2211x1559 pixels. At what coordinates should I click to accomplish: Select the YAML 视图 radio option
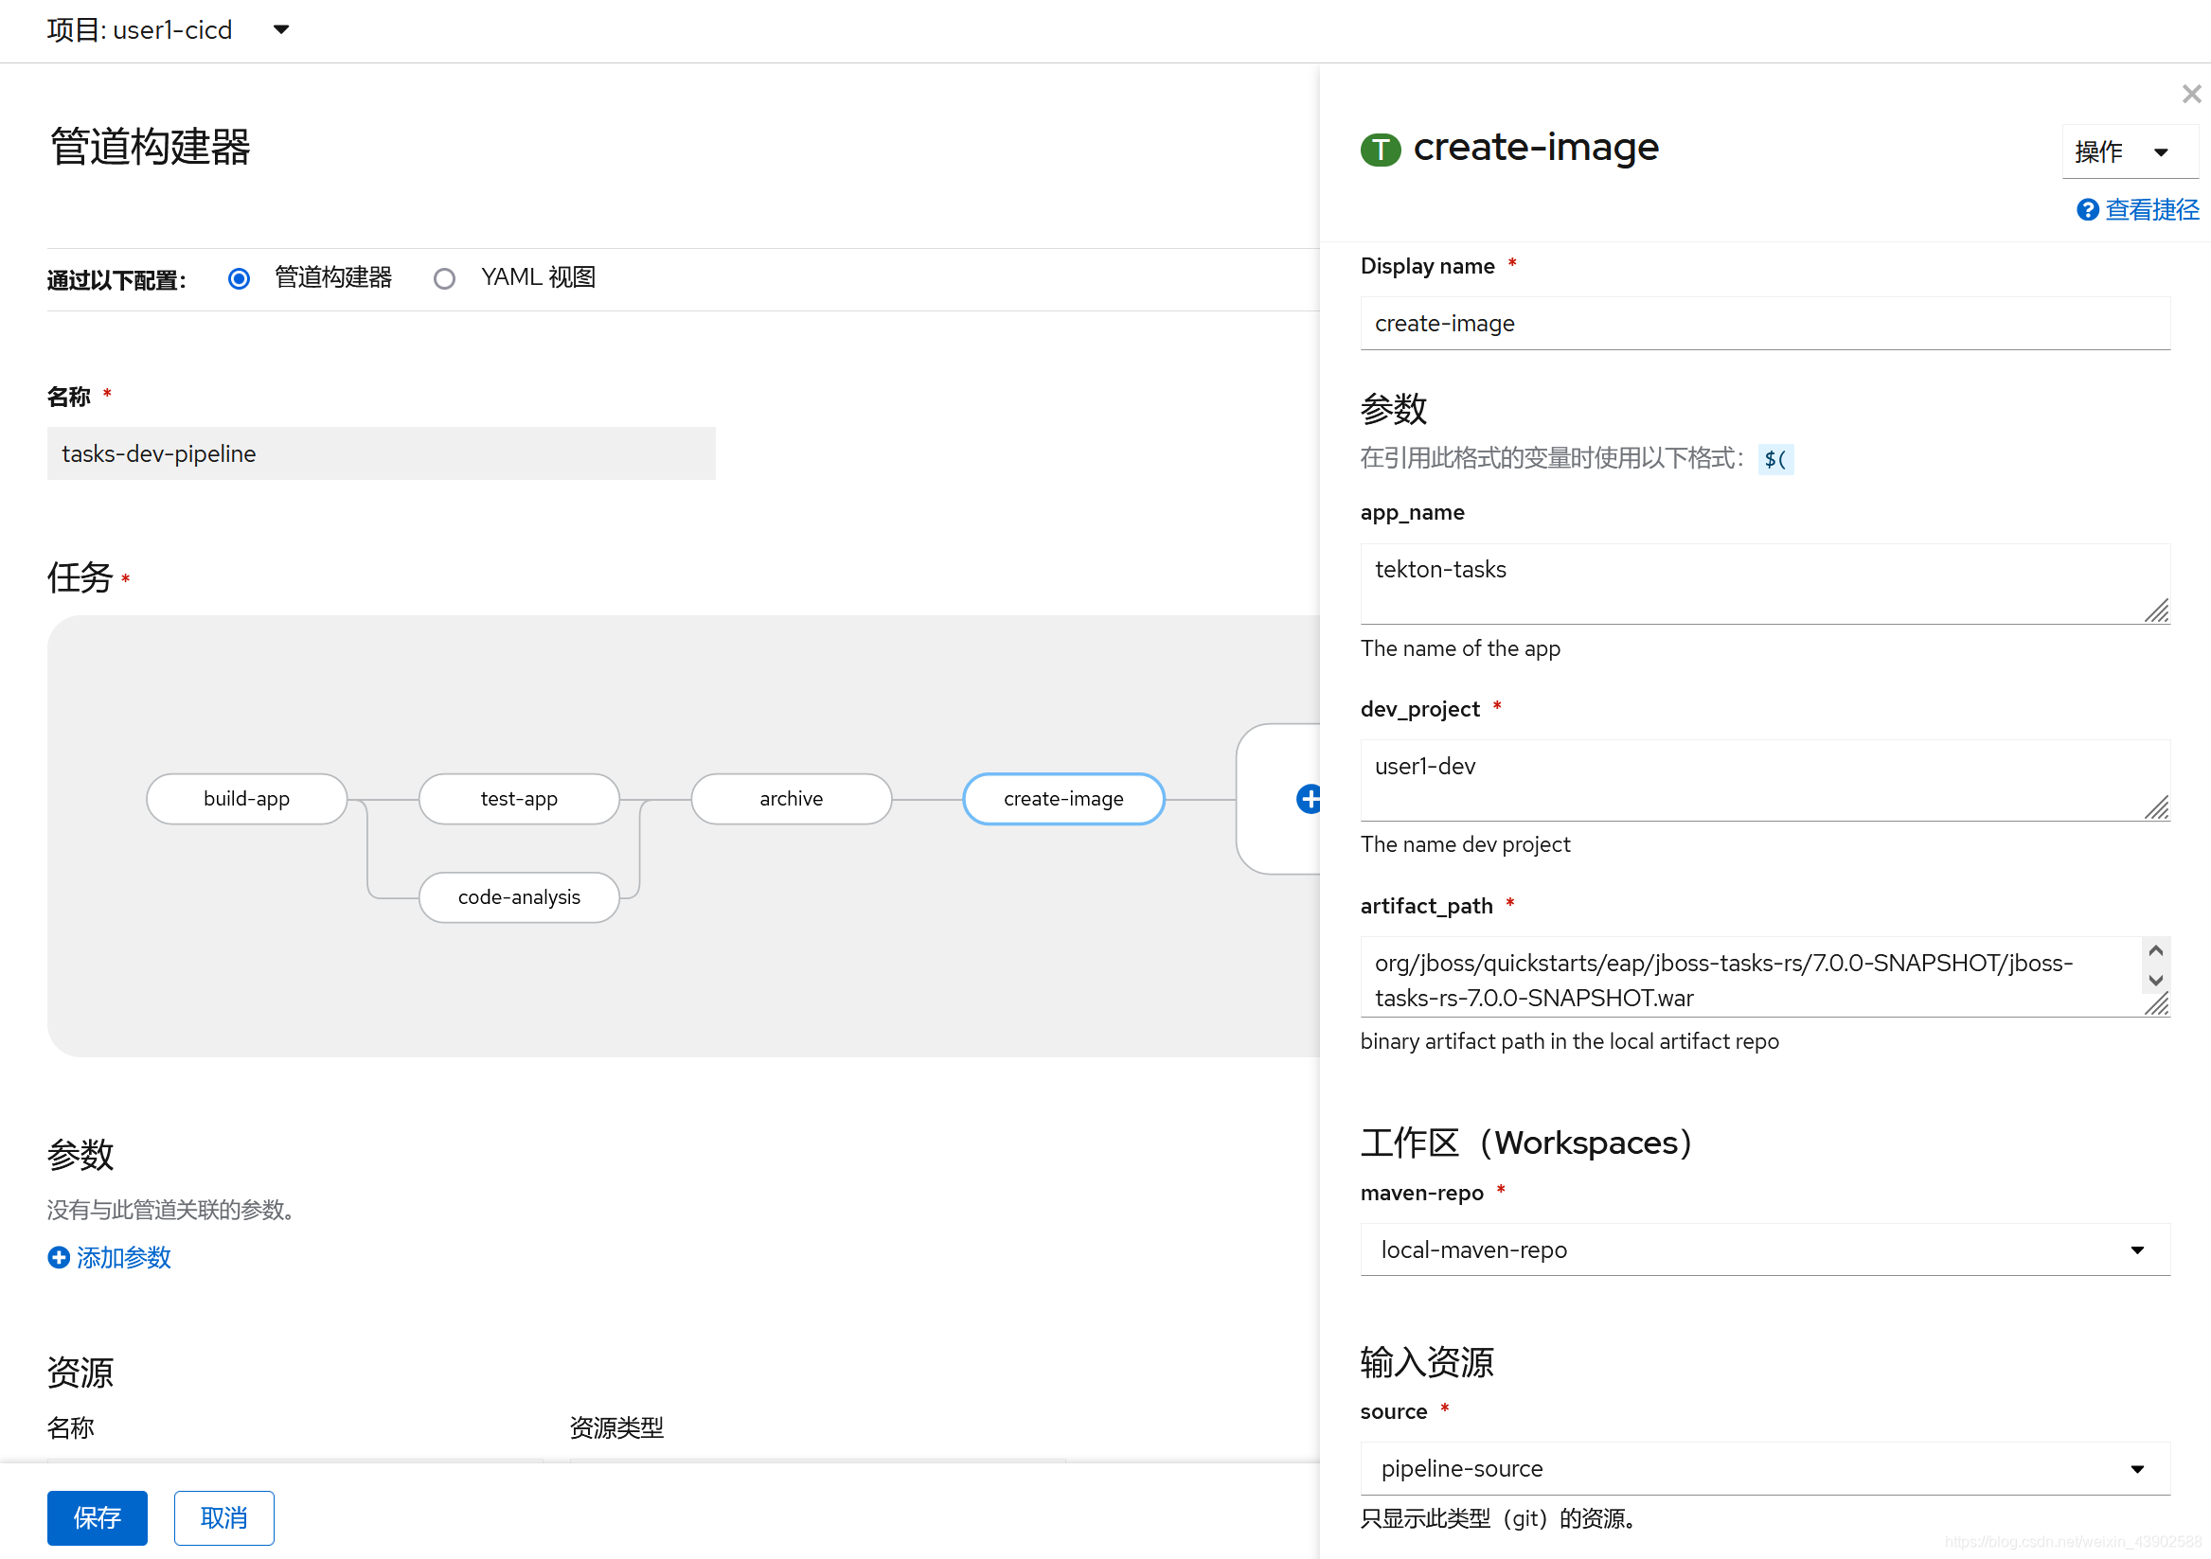coord(444,278)
